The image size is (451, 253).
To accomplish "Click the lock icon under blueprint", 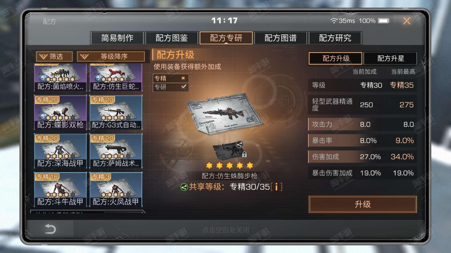I will 244,154.
